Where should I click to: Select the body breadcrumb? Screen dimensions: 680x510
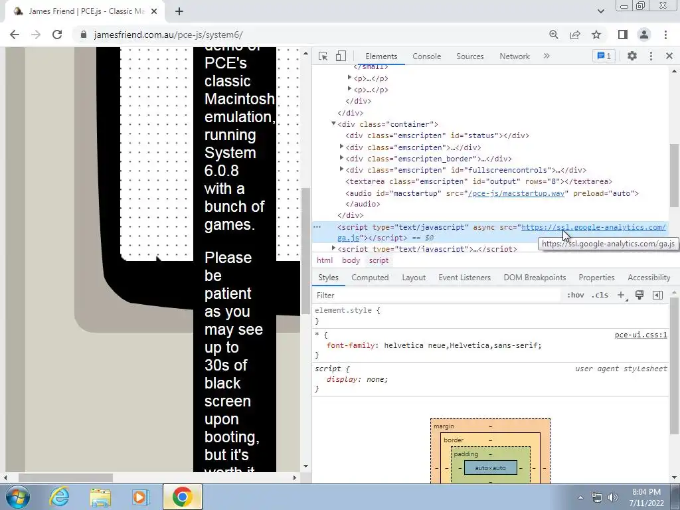pyautogui.click(x=351, y=260)
